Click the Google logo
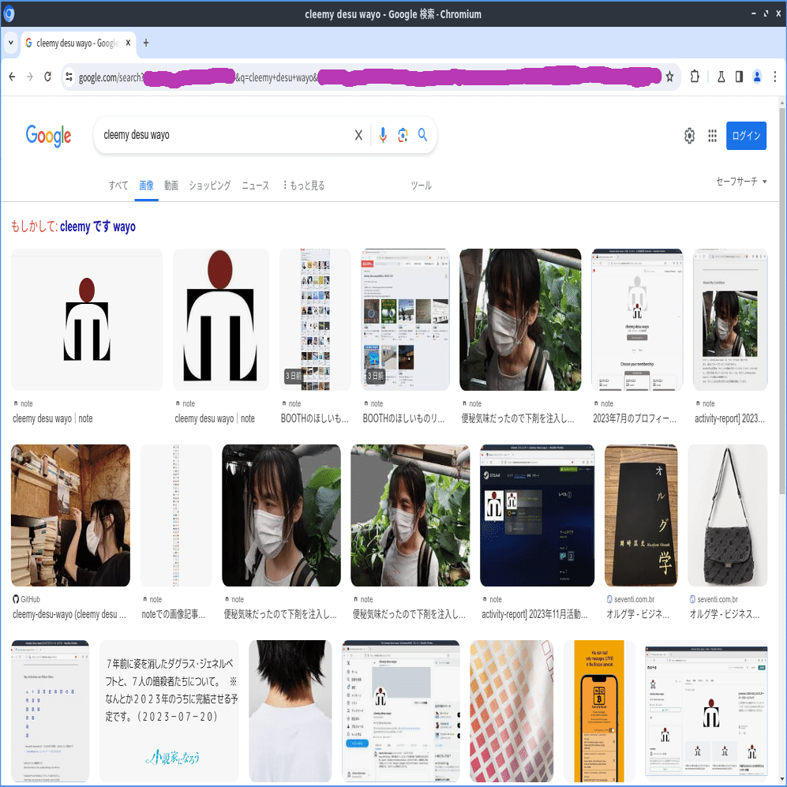The image size is (787, 787). [x=48, y=136]
